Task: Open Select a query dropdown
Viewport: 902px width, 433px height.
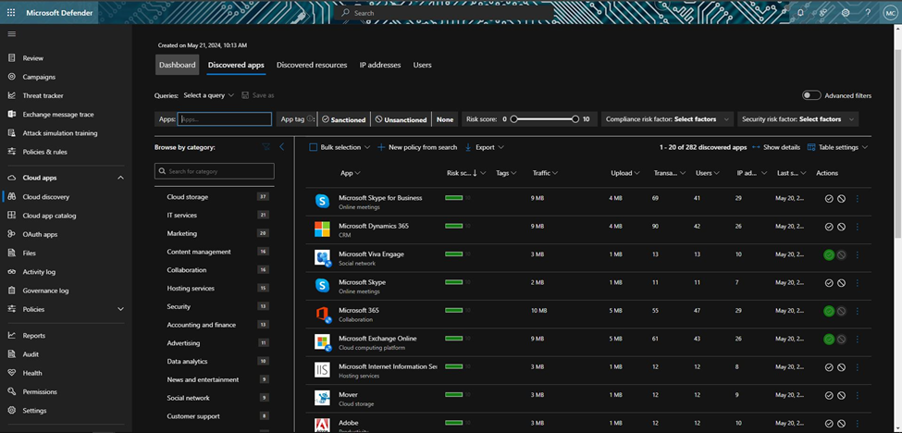Action: [x=209, y=95]
